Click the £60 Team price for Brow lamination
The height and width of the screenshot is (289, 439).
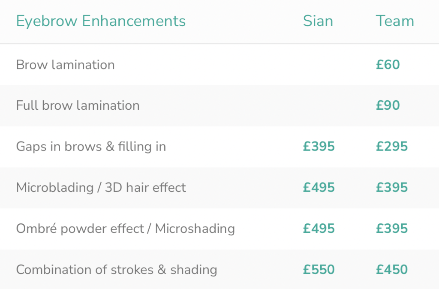(388, 65)
